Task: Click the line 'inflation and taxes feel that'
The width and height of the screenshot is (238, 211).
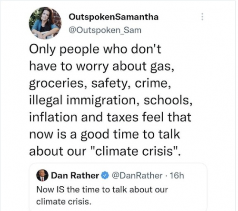Action: (110, 117)
